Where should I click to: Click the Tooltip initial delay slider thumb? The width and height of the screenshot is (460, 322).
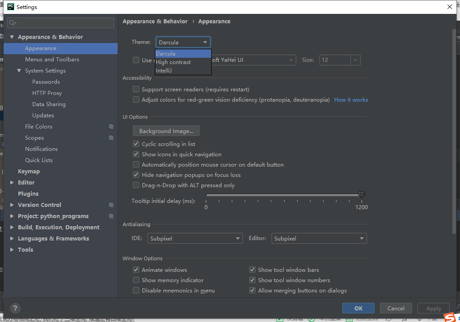pos(362,194)
